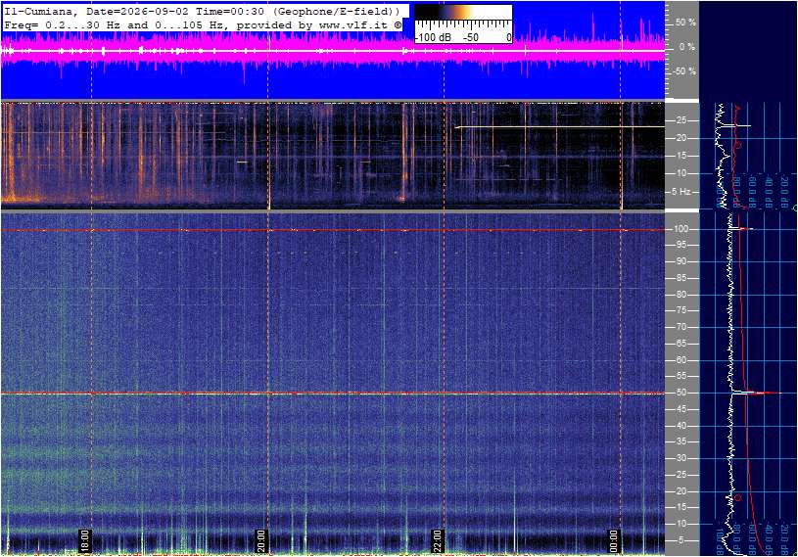Image resolution: width=798 pixels, height=557 pixels.
Task: Click the "-50 %" amplitude label
Action: click(x=683, y=71)
